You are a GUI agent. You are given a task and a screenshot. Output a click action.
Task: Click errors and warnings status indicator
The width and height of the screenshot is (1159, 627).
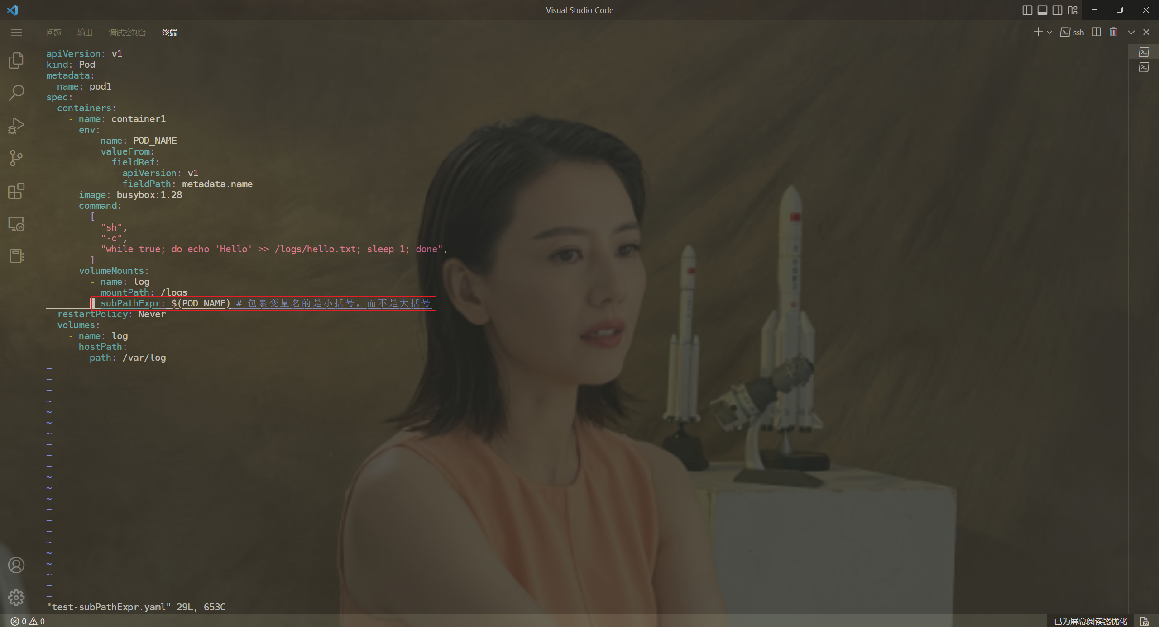pyautogui.click(x=28, y=621)
